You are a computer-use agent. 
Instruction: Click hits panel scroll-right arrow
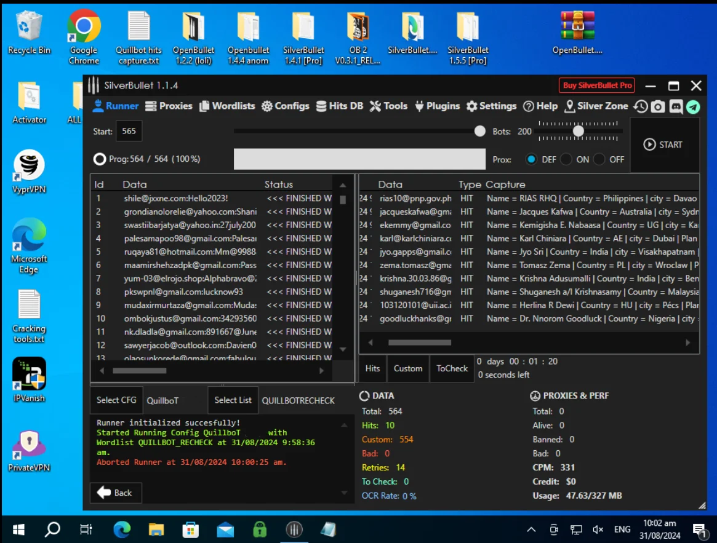click(x=687, y=343)
